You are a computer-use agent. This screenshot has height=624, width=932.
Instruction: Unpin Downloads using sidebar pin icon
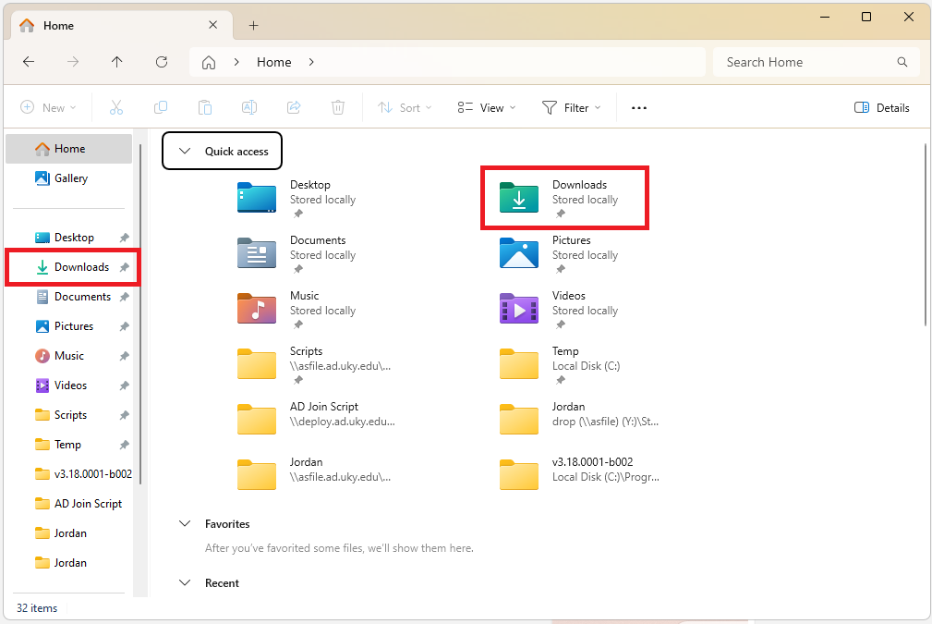(125, 267)
